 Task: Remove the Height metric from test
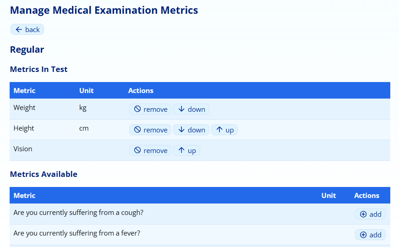150,130
